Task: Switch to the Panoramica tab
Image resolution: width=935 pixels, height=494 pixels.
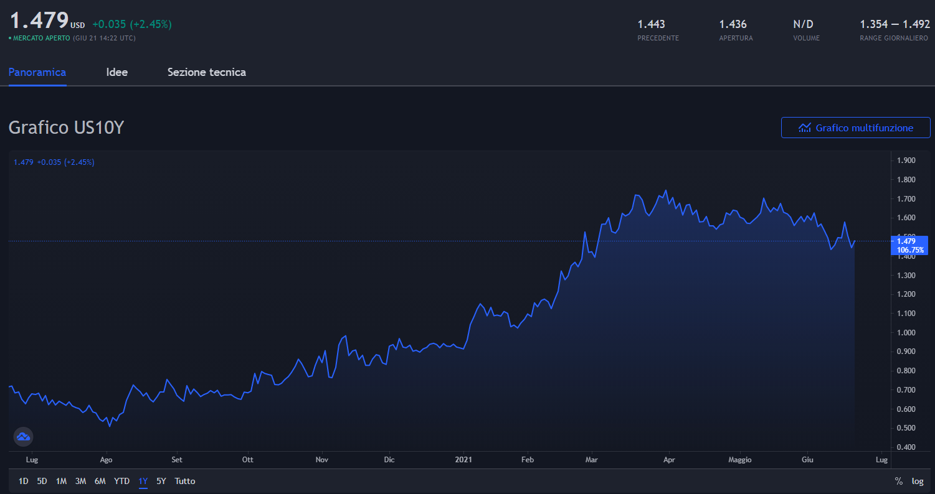Action: (x=37, y=72)
